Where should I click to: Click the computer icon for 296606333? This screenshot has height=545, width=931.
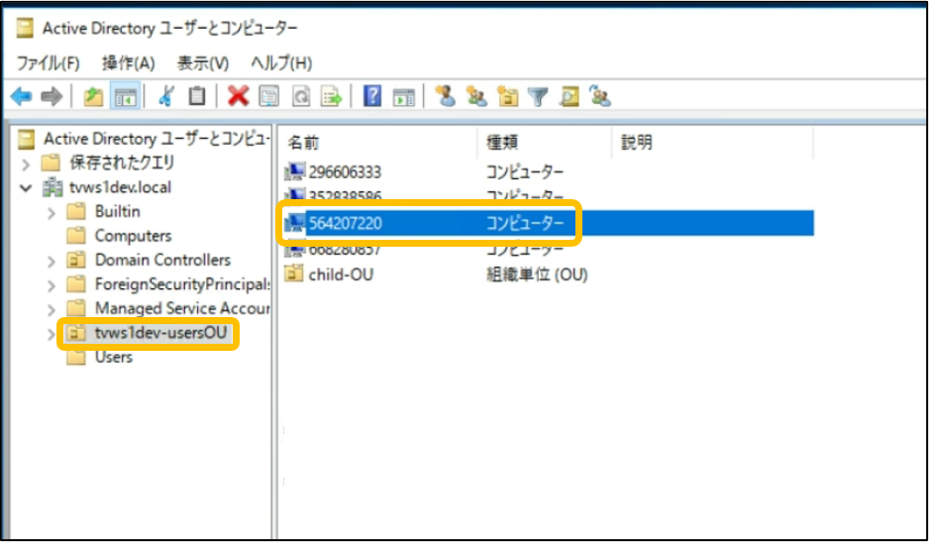[294, 171]
